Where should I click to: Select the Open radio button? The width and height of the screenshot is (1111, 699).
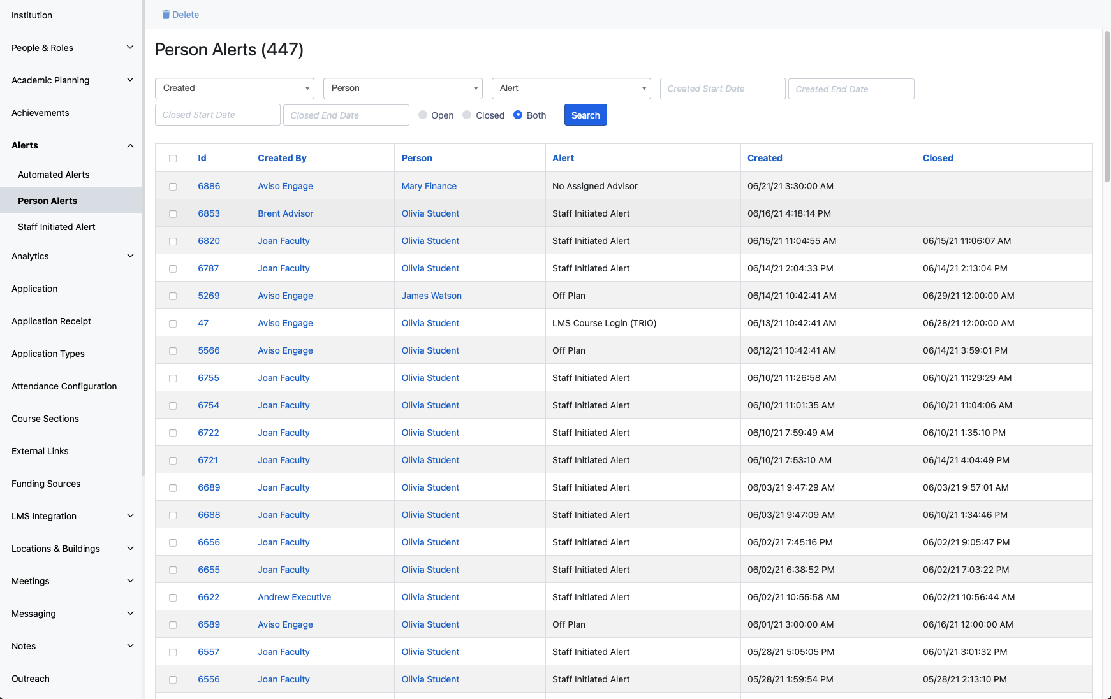tap(423, 115)
